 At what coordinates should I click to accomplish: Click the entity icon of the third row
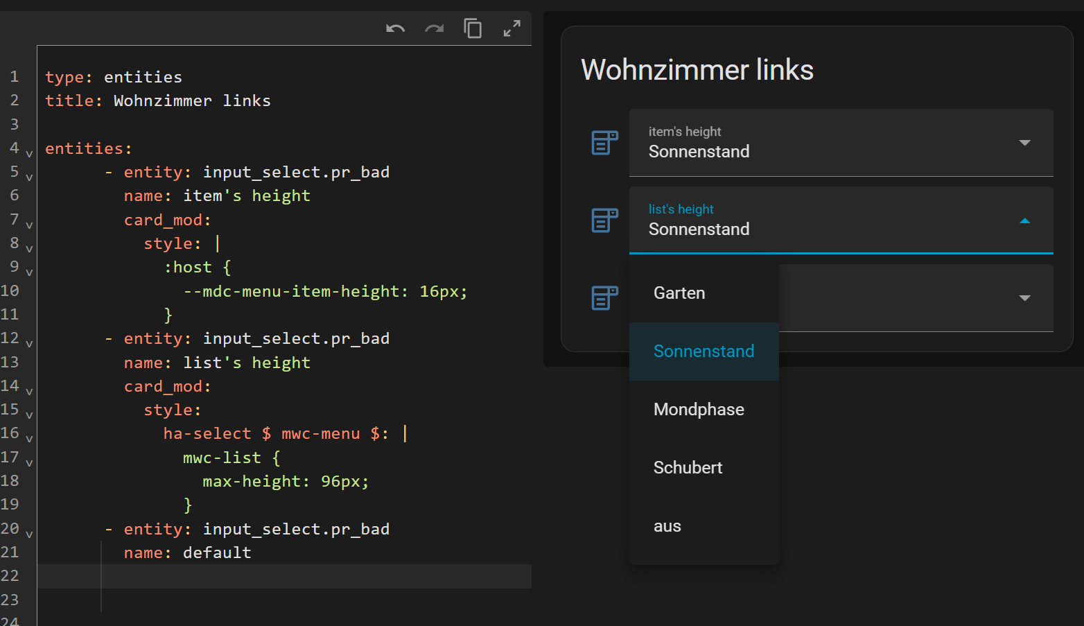604,298
